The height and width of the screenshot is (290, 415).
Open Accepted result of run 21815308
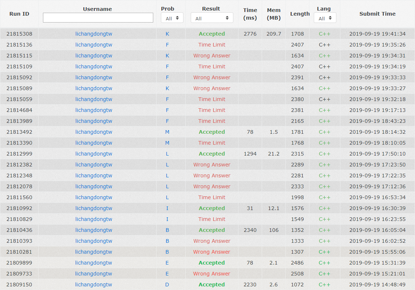coord(212,34)
